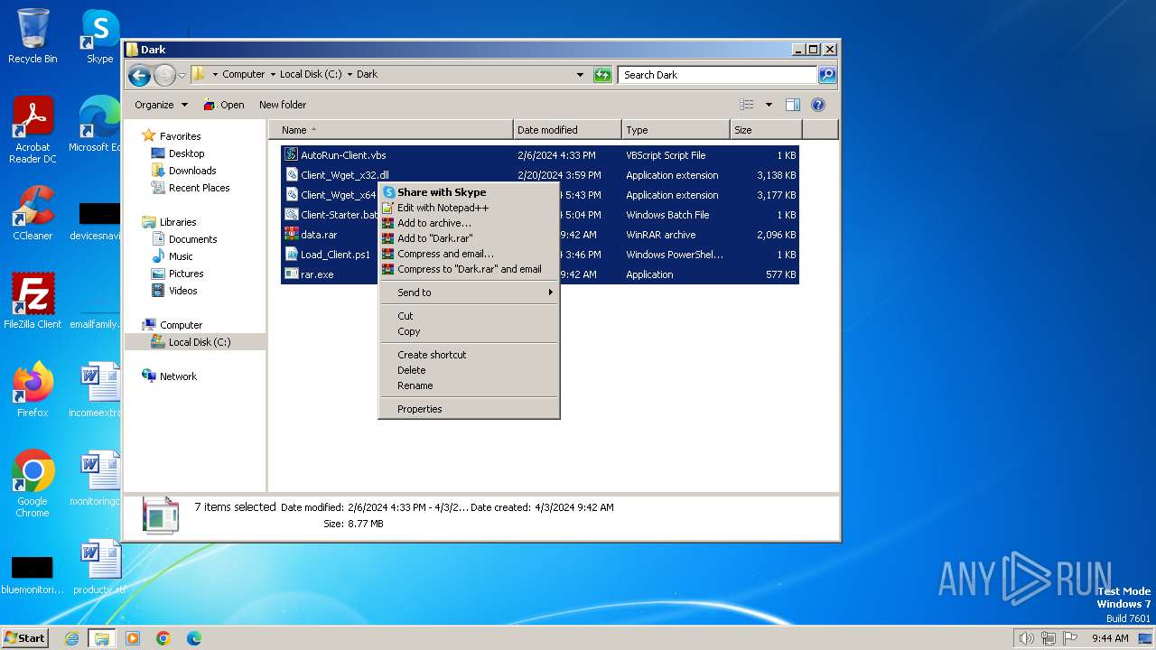Open FileZilla Client desktop icon
This screenshot has width=1156, height=650.
point(33,301)
